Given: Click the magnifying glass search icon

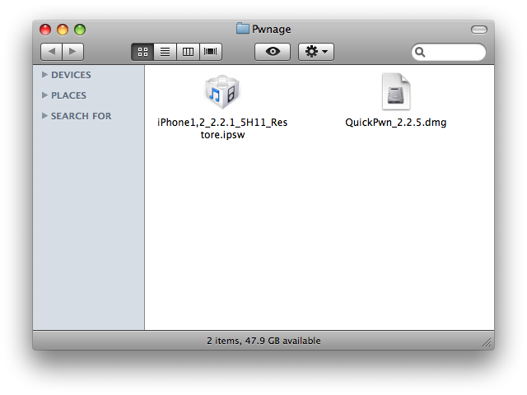Looking at the screenshot, I should click(420, 52).
